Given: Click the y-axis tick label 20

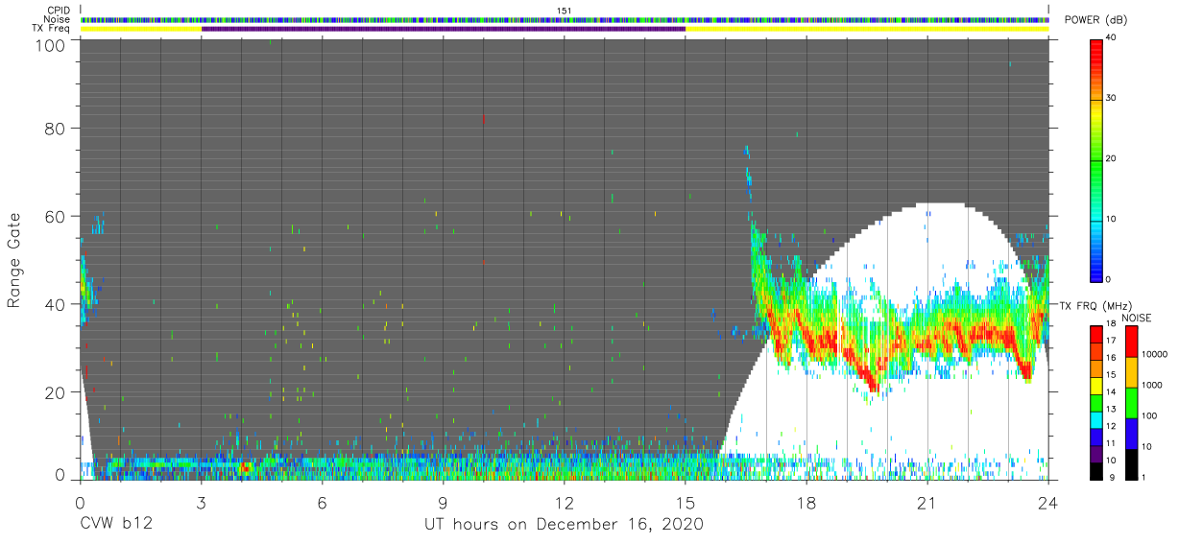Looking at the screenshot, I should coord(55,392).
